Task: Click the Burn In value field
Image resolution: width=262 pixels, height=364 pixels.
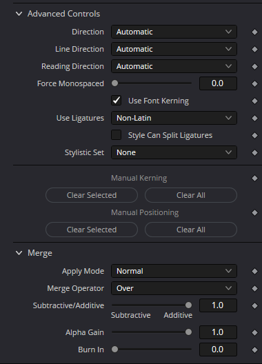Action: tap(218, 350)
